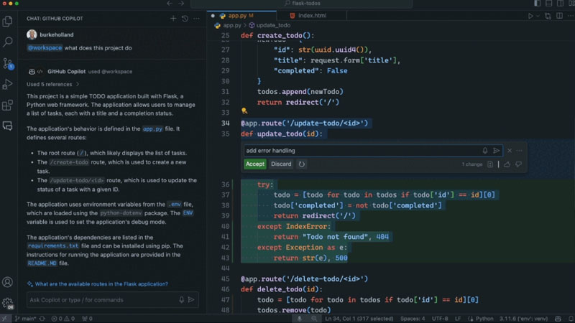Viewport: 575px width, 323px height.
Task: Change end of line via LF
Action: click(x=458, y=318)
